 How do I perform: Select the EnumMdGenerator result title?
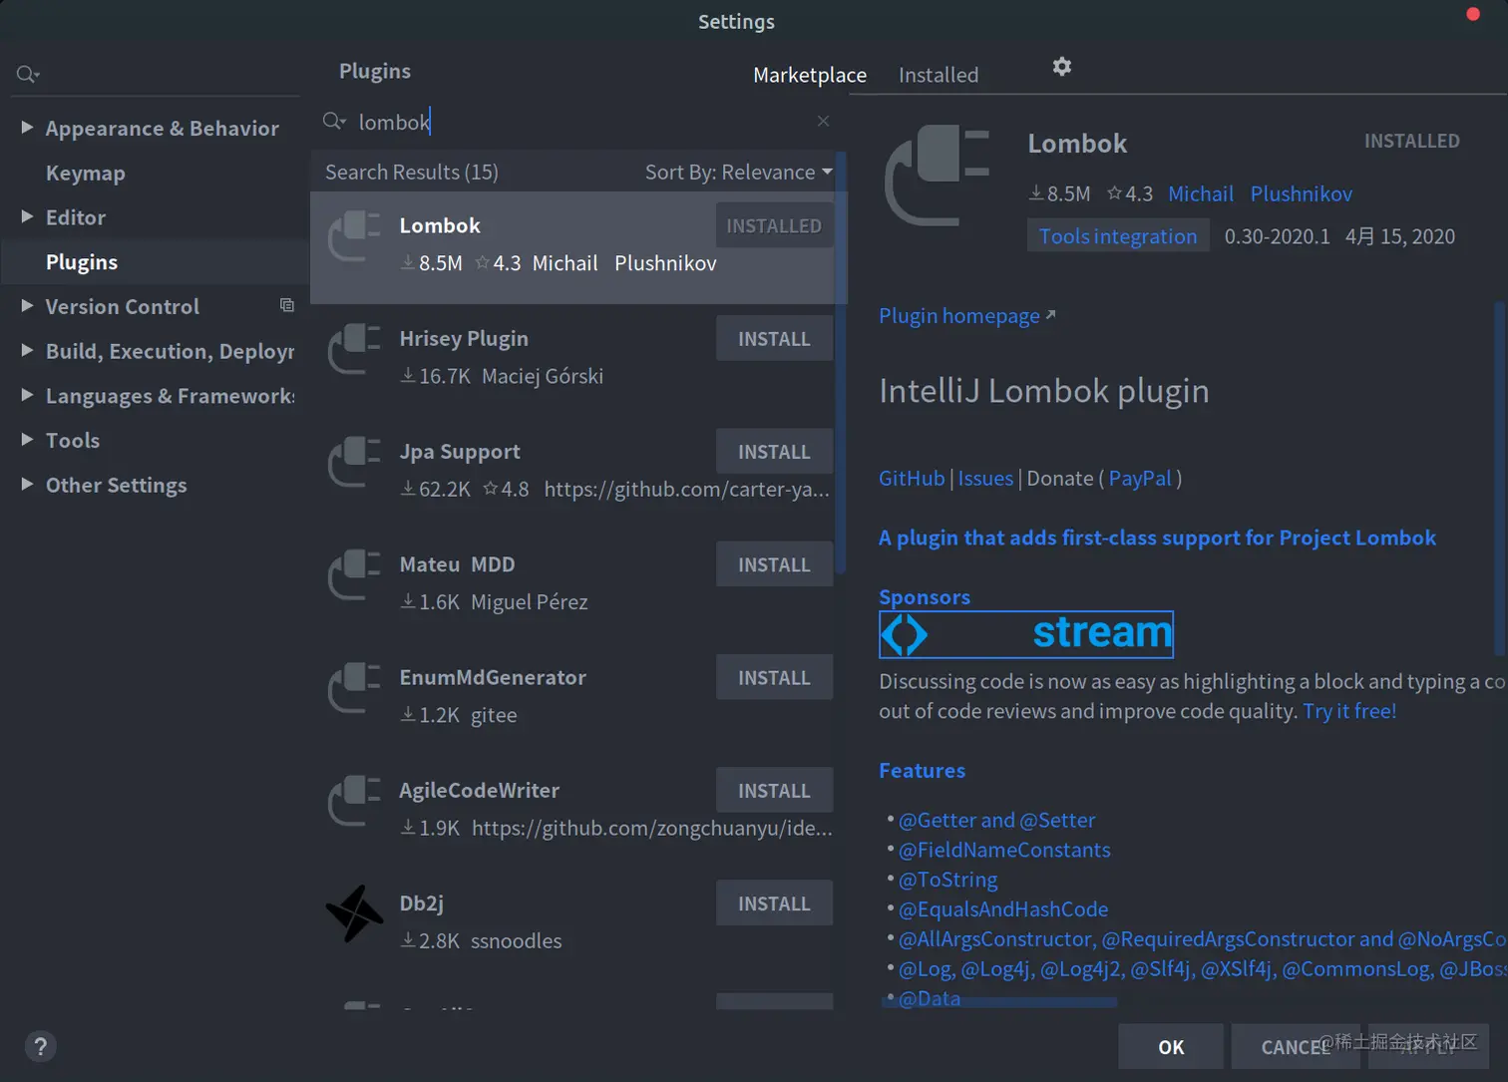pyautogui.click(x=493, y=677)
